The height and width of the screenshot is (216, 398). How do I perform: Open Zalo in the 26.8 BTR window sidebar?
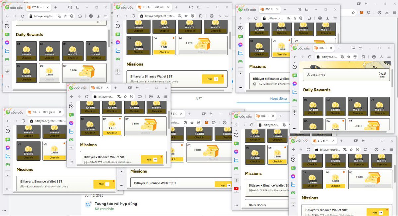point(295,92)
